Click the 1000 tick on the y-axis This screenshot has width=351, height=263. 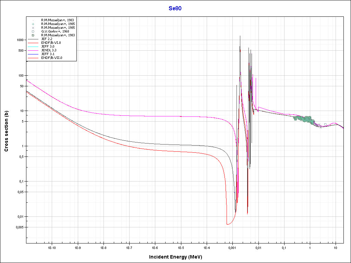point(19,40)
